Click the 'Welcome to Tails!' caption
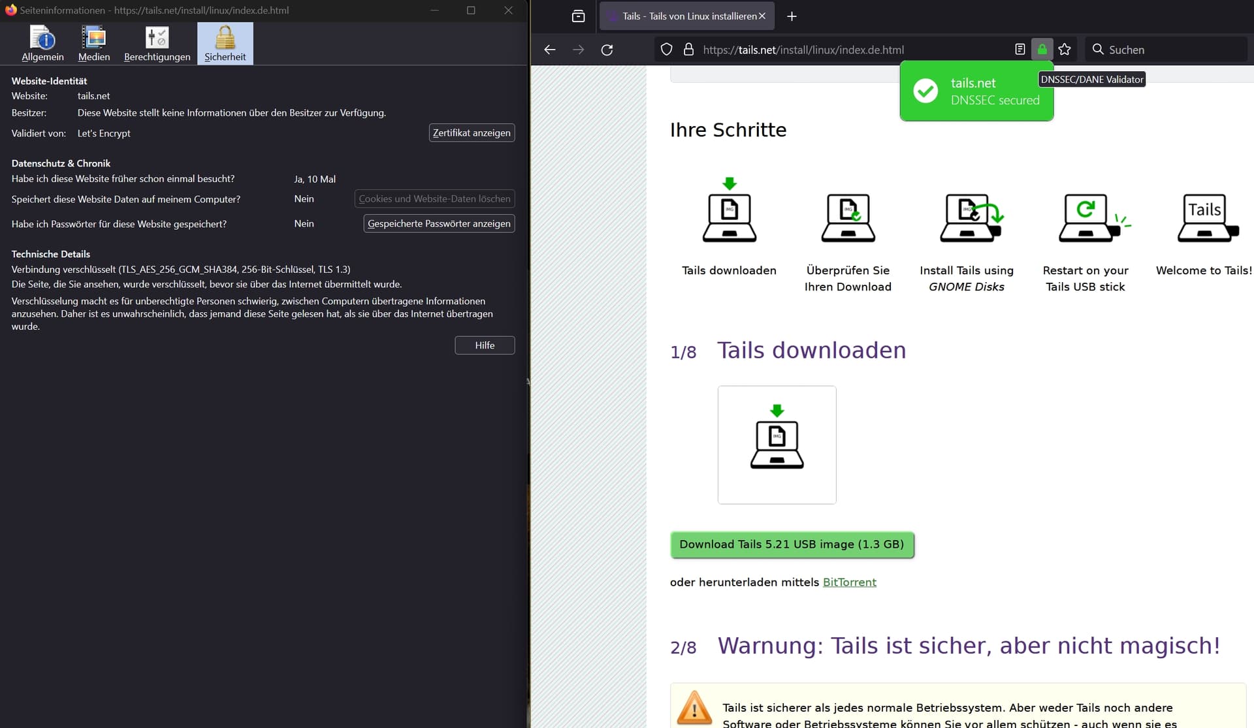The image size is (1254, 728). coord(1204,270)
